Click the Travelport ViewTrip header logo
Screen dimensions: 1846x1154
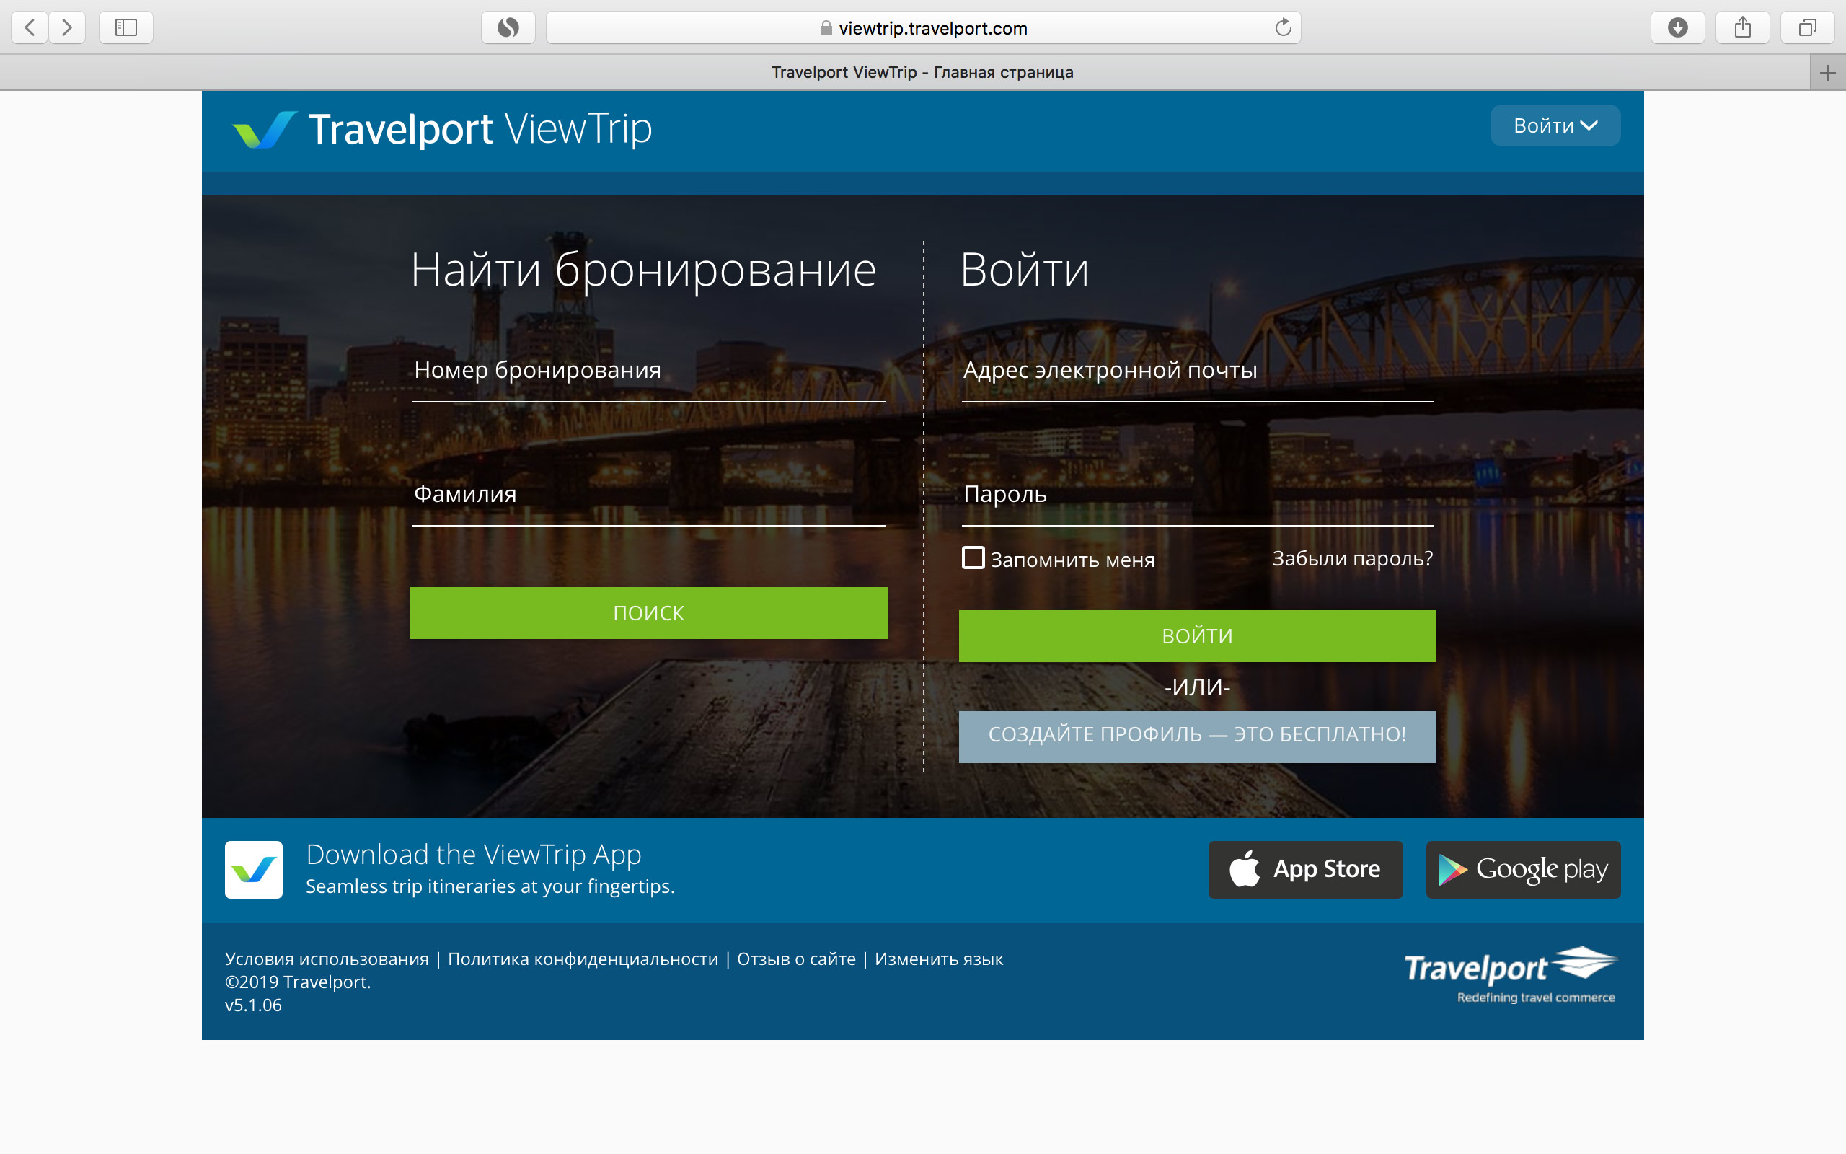(x=443, y=129)
